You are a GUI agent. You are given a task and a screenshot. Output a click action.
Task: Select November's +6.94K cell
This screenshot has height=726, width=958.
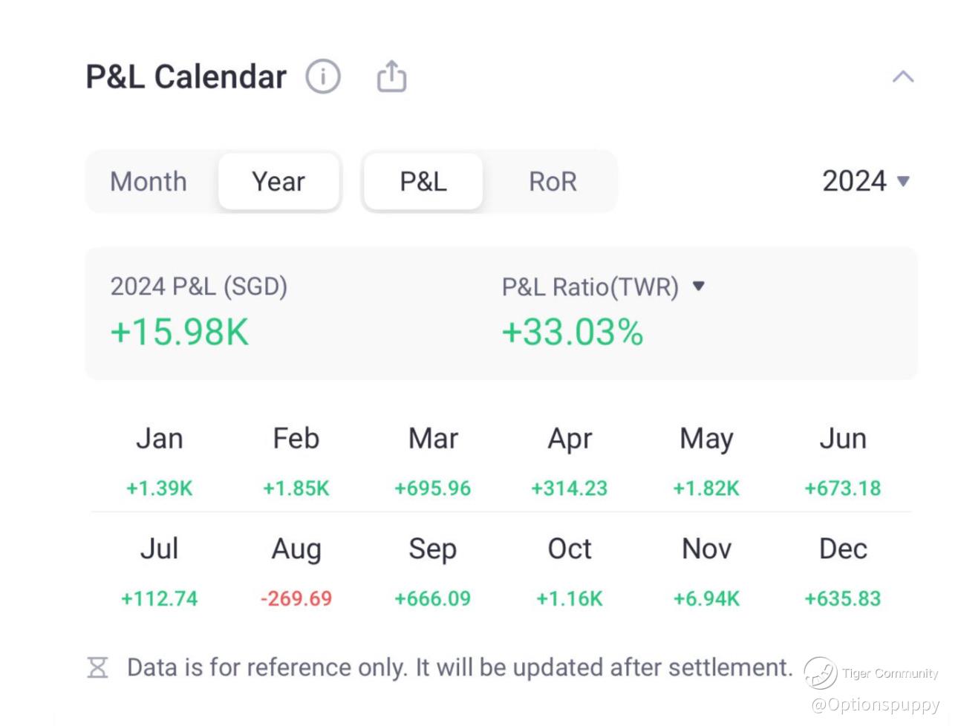click(x=706, y=598)
